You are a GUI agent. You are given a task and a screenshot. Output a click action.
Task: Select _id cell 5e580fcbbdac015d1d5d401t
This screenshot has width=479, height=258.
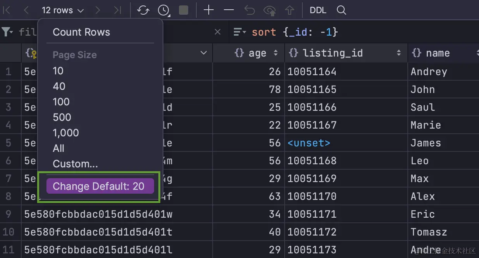pyautogui.click(x=117, y=232)
